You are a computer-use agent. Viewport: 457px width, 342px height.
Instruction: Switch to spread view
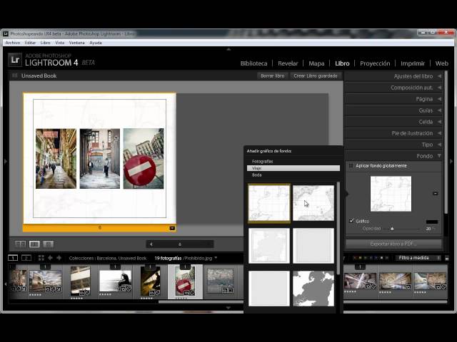(34, 244)
